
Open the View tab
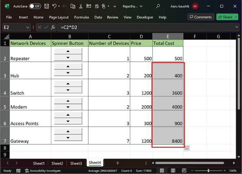tap(128, 17)
